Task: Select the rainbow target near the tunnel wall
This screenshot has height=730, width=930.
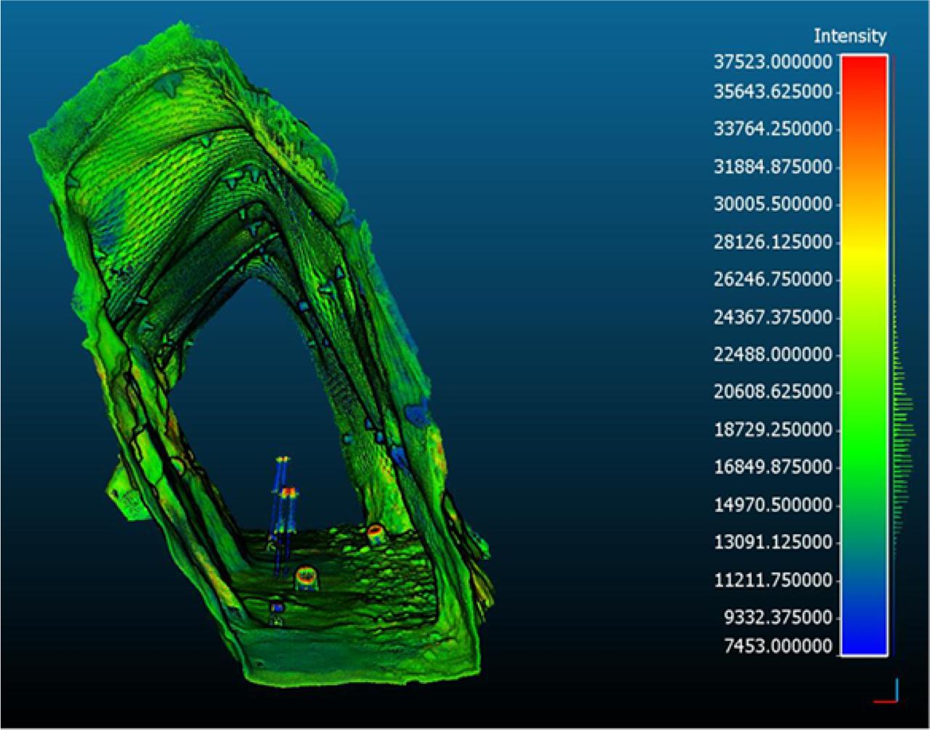Action: pyautogui.click(x=374, y=535)
